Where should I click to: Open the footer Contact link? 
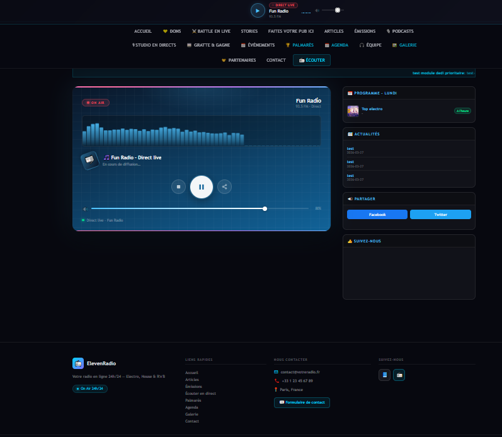191,421
